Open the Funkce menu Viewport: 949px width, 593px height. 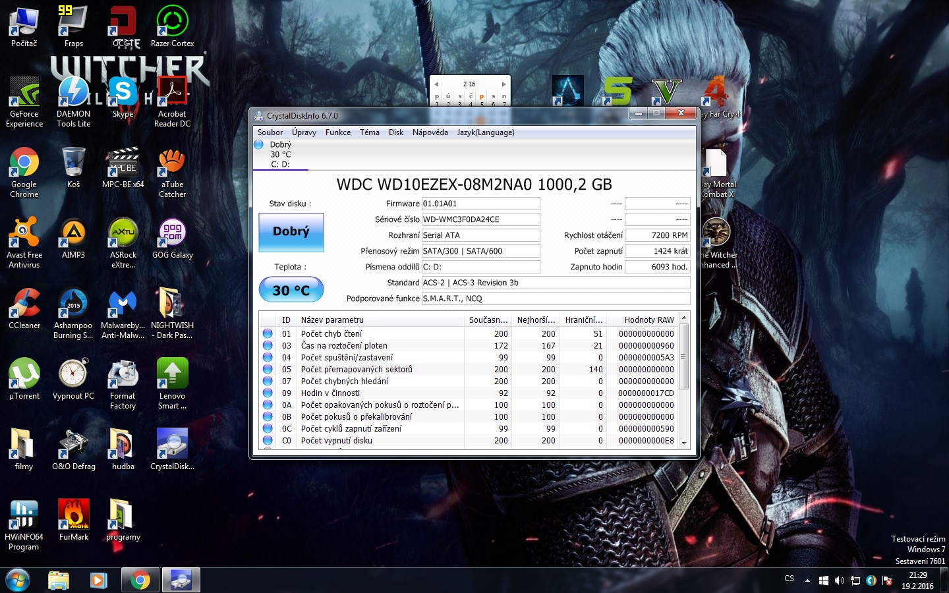pos(338,132)
